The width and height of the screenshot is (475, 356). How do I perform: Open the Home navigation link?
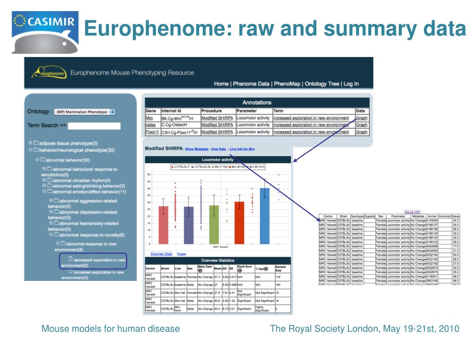point(221,84)
